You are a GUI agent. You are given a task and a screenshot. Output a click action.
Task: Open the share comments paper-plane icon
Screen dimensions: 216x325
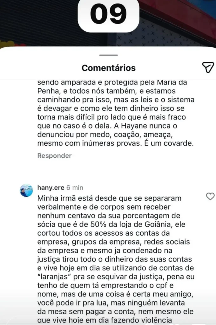208,67
